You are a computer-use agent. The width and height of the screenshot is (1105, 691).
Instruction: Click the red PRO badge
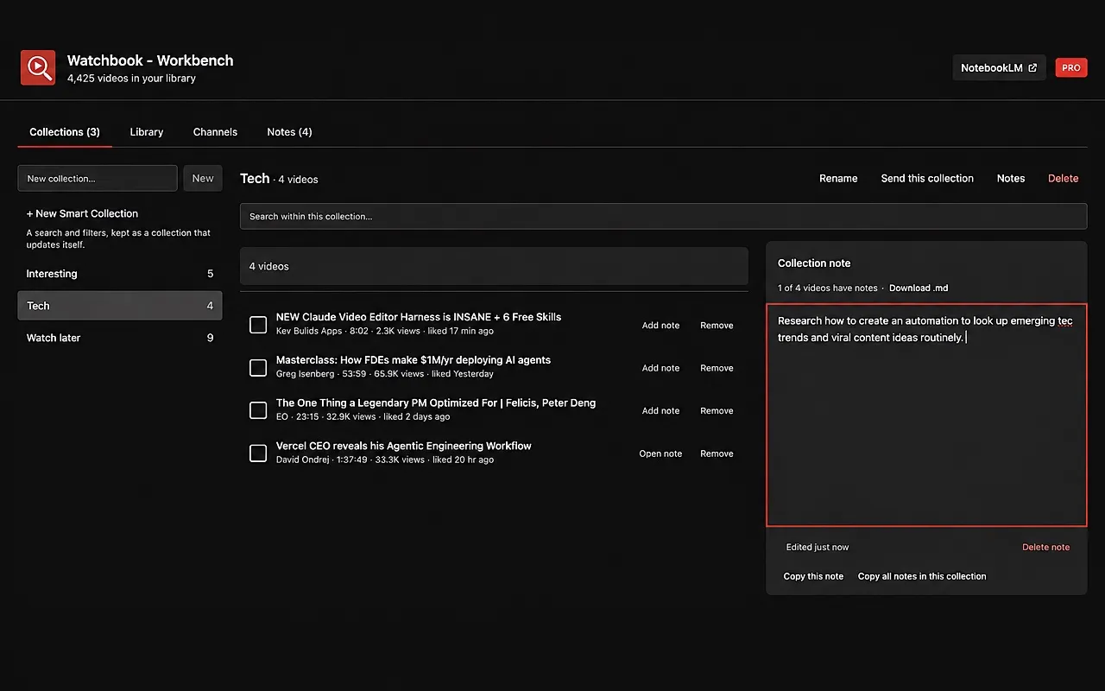[x=1071, y=67]
